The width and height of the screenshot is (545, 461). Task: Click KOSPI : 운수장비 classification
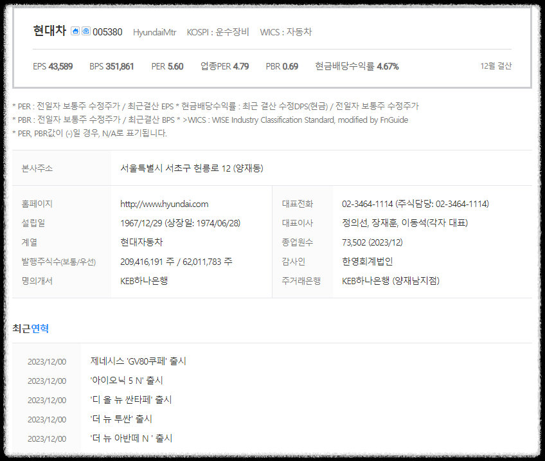[x=218, y=32]
